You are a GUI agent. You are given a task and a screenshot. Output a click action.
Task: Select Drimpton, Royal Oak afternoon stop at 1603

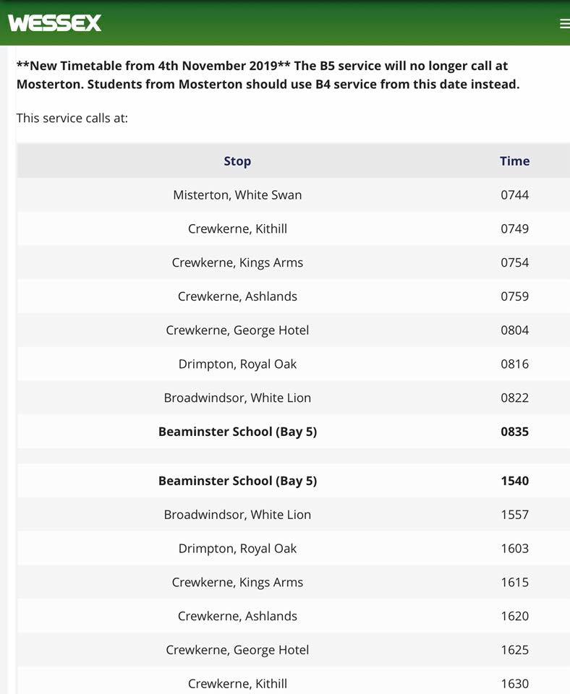click(x=237, y=549)
